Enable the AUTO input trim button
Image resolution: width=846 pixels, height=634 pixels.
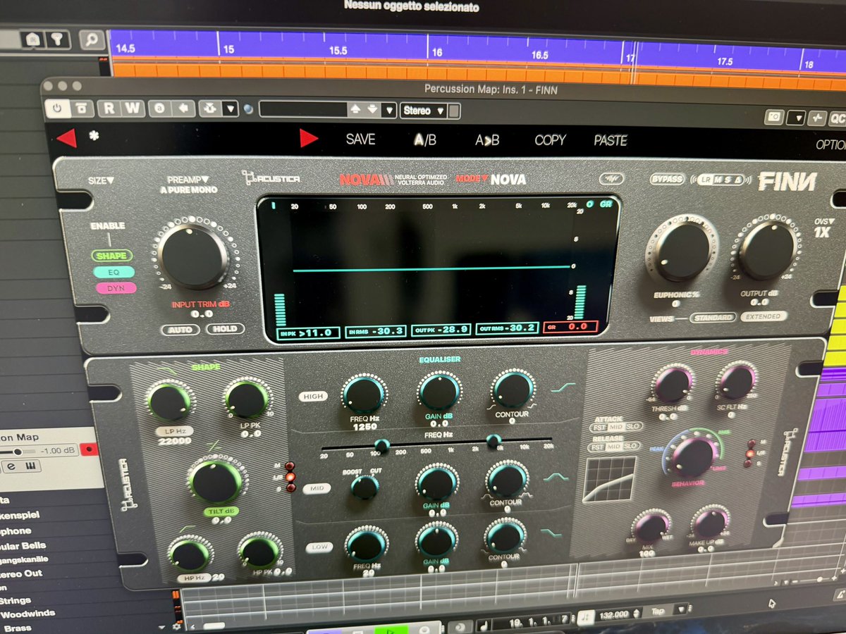tap(180, 329)
